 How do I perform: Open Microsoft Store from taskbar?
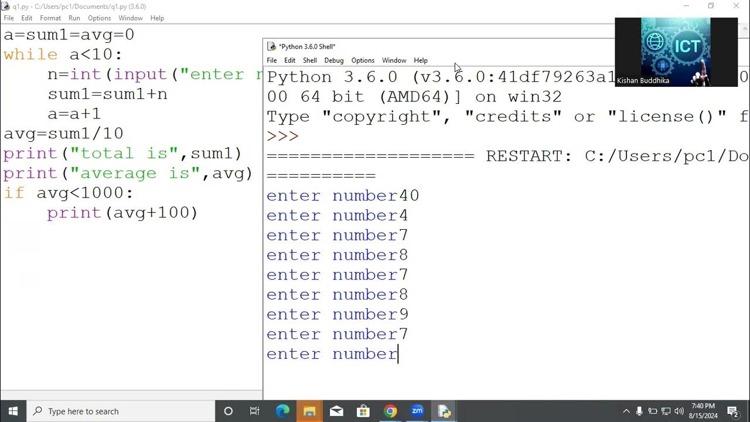363,411
